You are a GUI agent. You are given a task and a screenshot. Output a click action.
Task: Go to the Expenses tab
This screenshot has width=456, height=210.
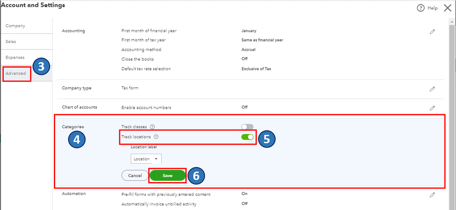click(x=15, y=58)
